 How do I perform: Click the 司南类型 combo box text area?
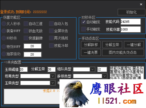(35, 76)
